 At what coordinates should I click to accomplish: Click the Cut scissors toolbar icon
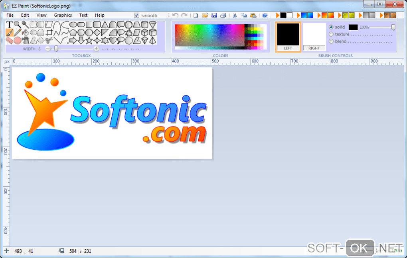(x=235, y=15)
